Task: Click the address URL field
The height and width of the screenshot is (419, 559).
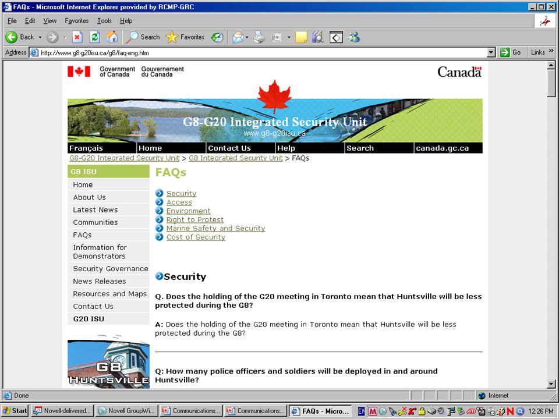Action: pos(262,53)
